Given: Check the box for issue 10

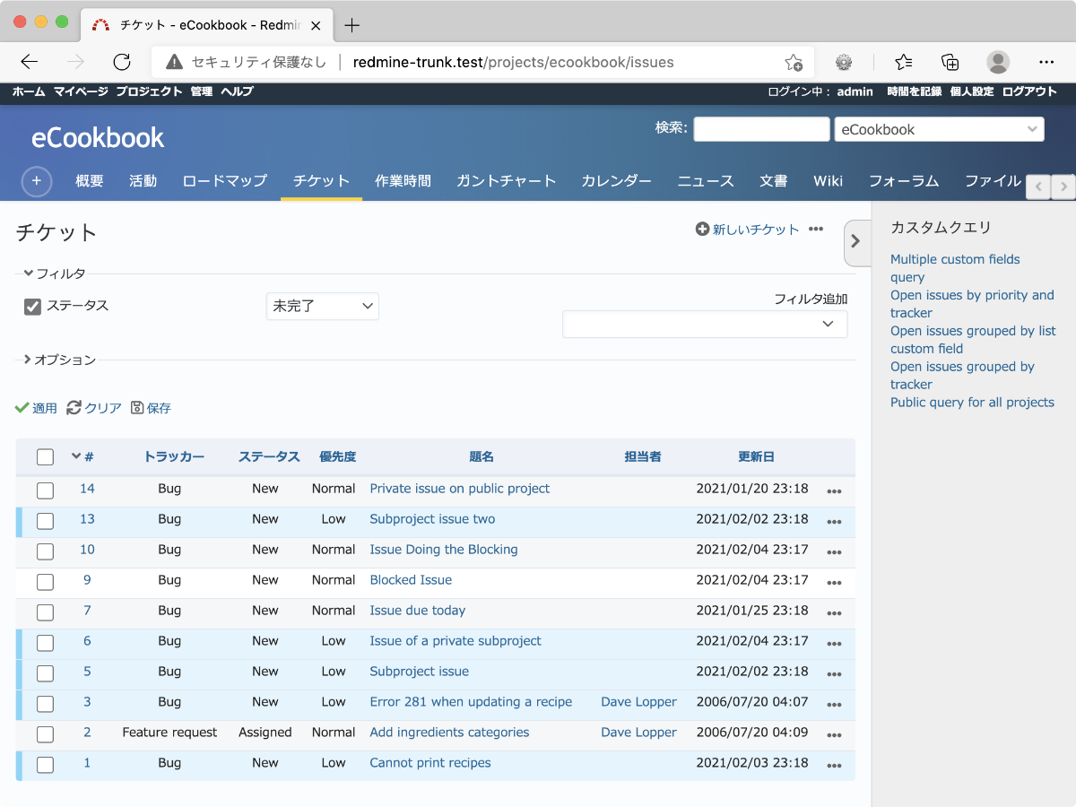Looking at the screenshot, I should [45, 551].
